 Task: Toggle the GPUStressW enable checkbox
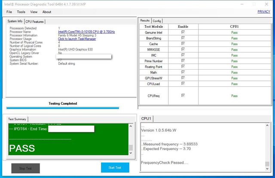[x=183, y=78]
